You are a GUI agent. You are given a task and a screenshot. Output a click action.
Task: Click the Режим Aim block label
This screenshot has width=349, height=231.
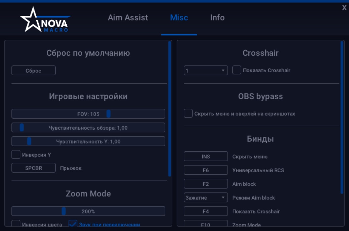pyautogui.click(x=254, y=198)
